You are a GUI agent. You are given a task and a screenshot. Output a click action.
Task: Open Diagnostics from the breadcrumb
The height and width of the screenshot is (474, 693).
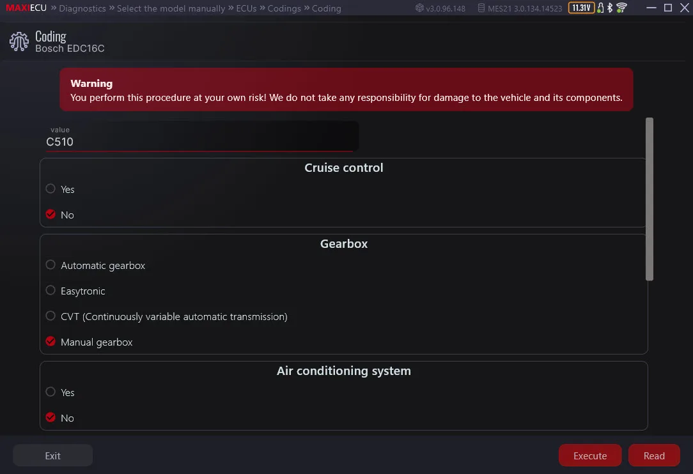(82, 8)
